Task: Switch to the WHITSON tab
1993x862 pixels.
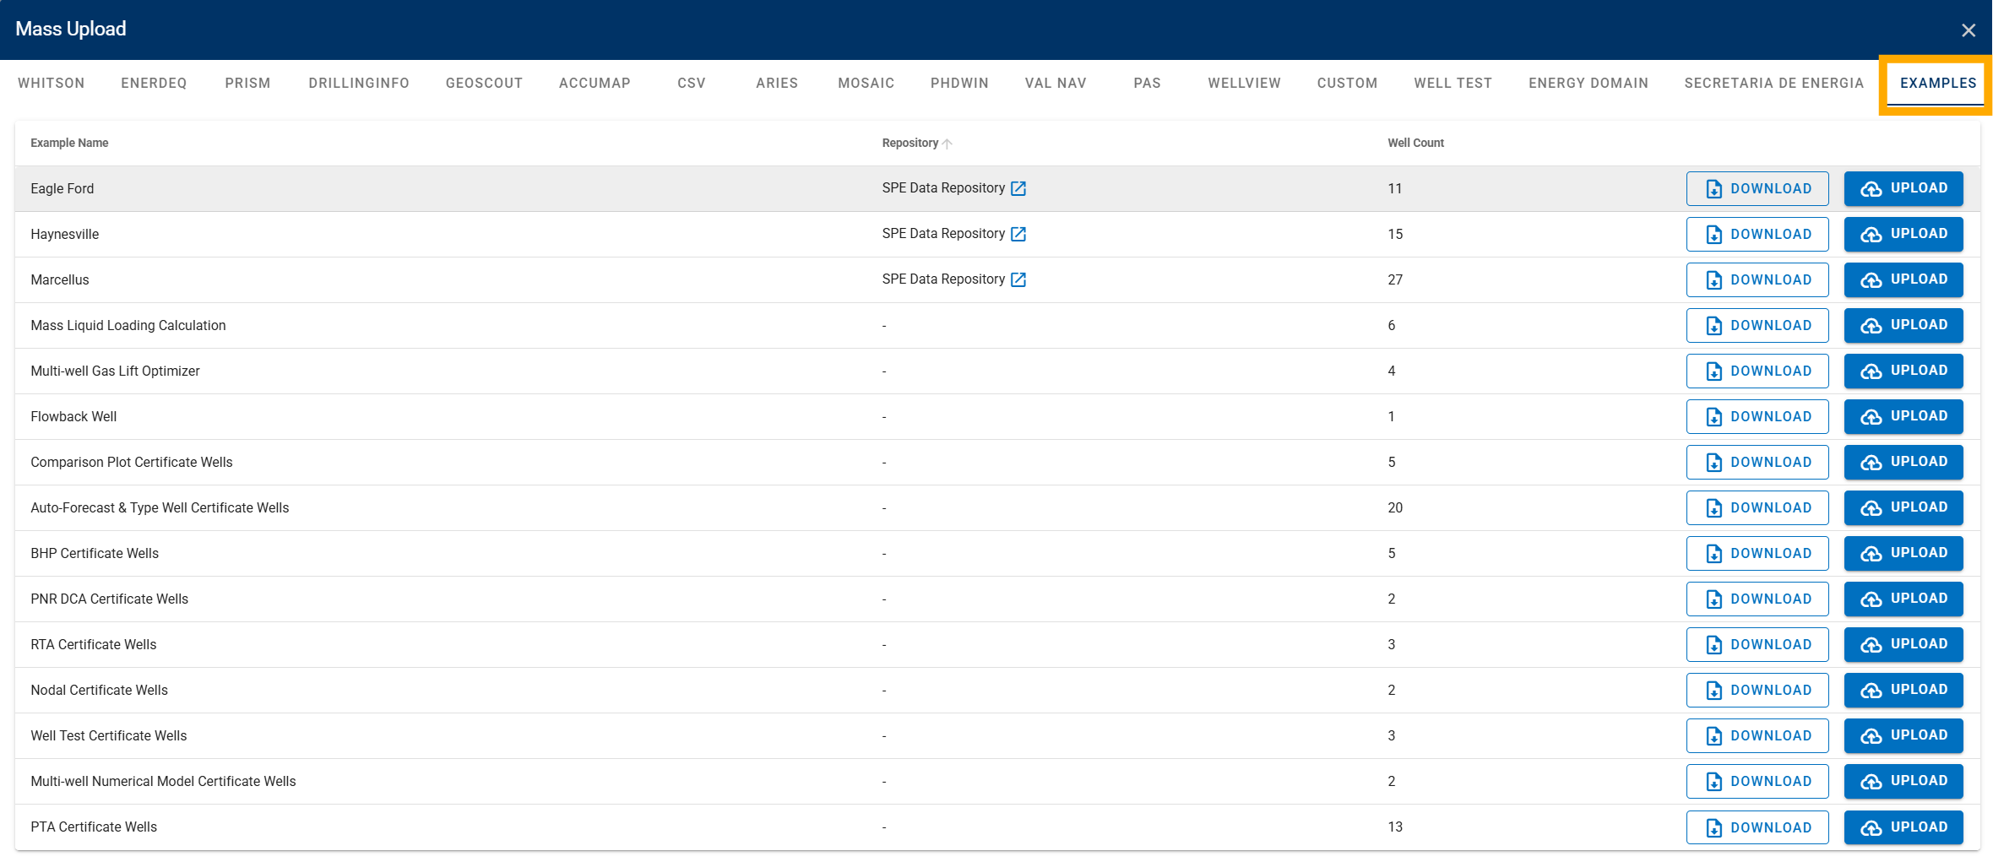Action: (x=52, y=83)
